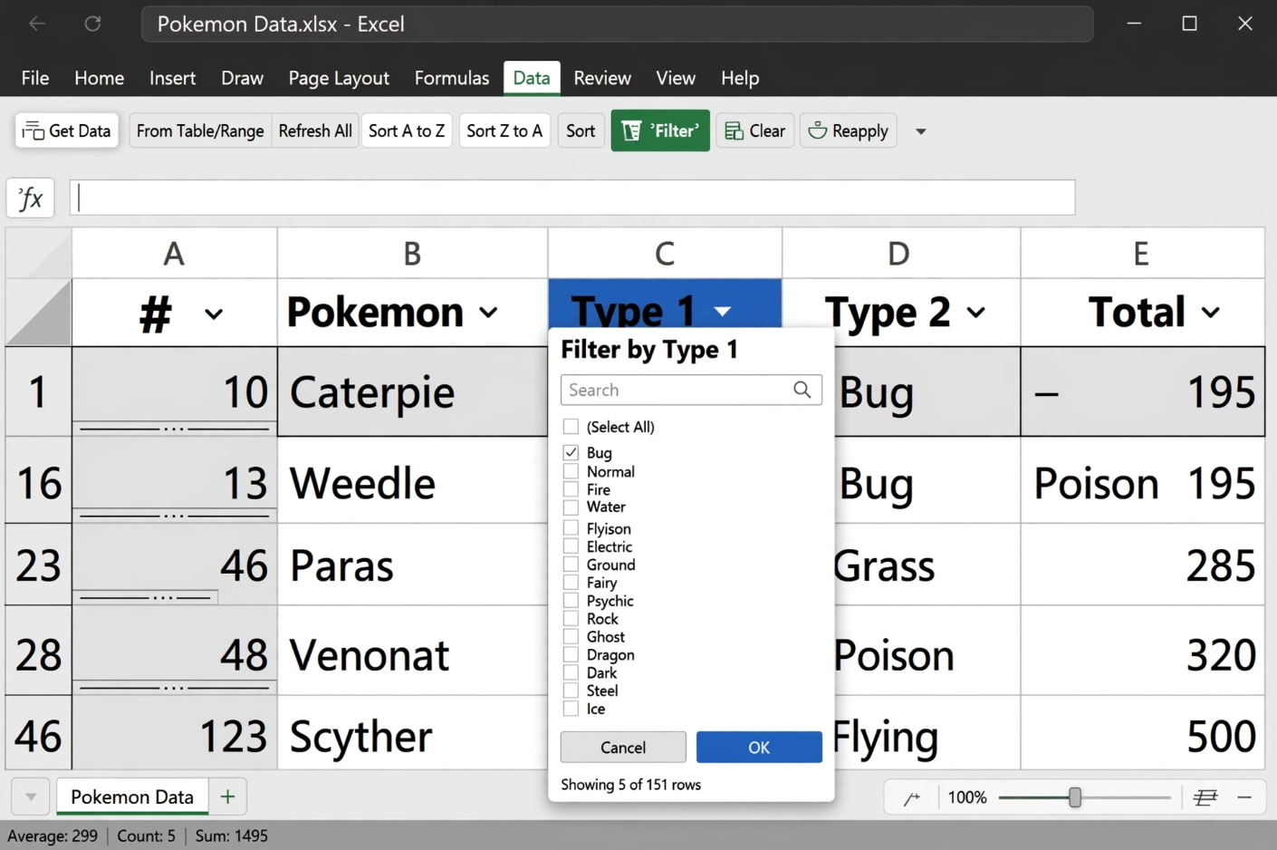The image size is (1277, 850).
Task: Select column E header
Action: coord(1142,254)
